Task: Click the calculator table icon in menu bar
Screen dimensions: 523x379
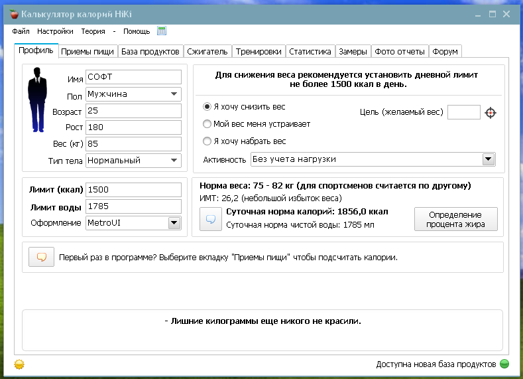Action: tap(162, 31)
